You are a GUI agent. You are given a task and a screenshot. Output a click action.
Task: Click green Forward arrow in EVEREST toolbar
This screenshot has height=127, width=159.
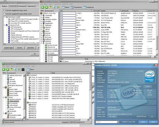47,7
